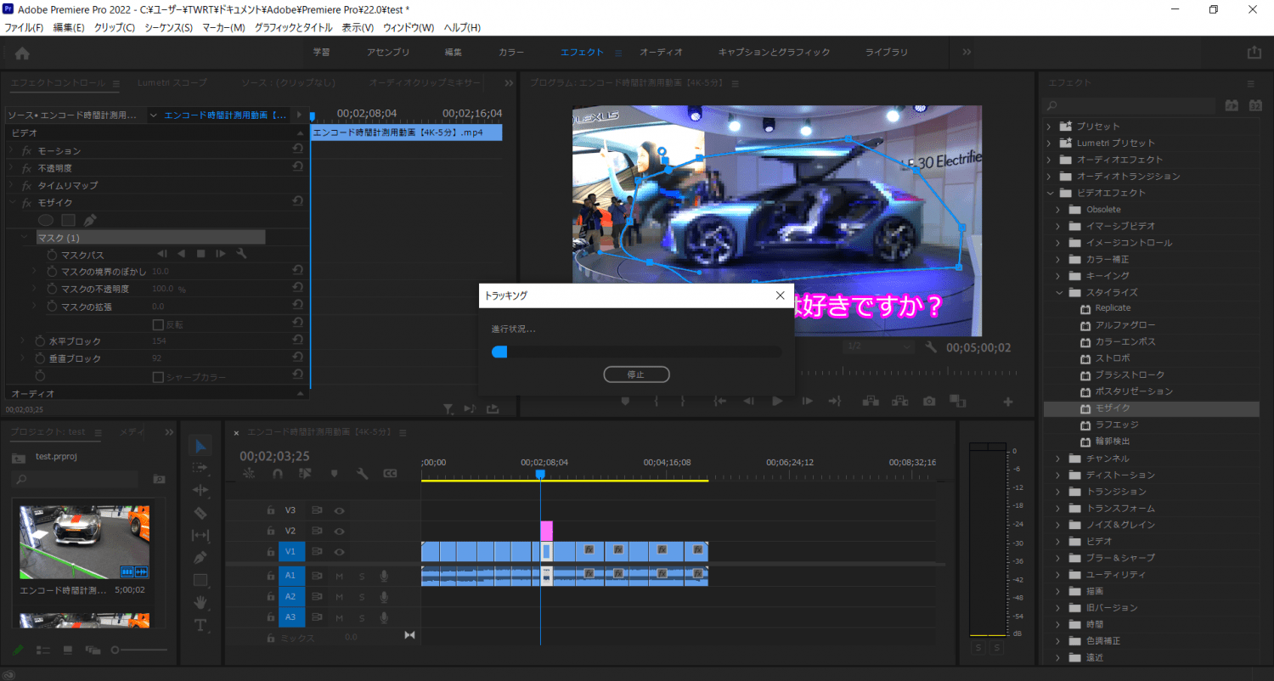Select the ポスタリゼーション effect
Image resolution: width=1274 pixels, height=681 pixels.
coord(1133,391)
